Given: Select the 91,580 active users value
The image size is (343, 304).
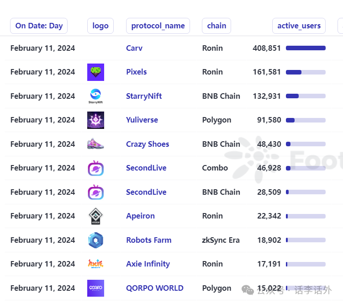Looking at the screenshot, I should point(269,120).
